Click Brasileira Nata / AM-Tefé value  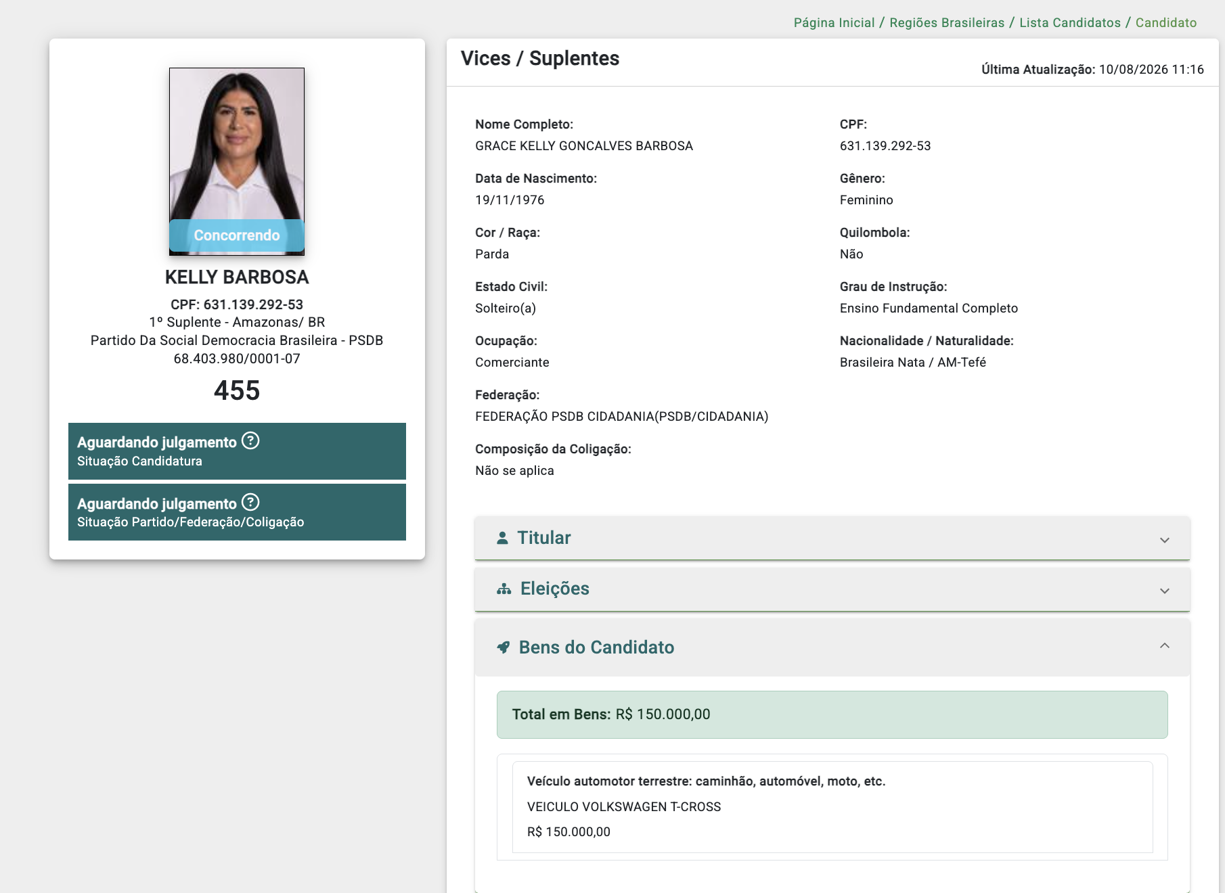913,362
